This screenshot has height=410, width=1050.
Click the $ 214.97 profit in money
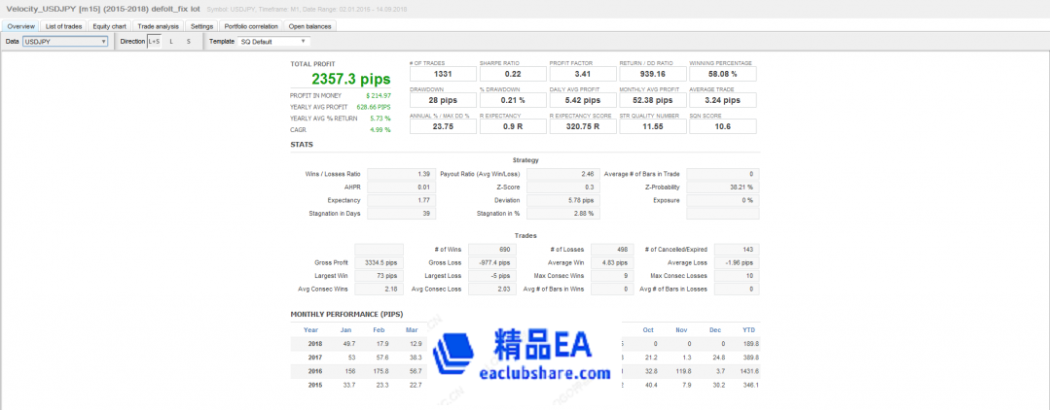[x=379, y=95]
